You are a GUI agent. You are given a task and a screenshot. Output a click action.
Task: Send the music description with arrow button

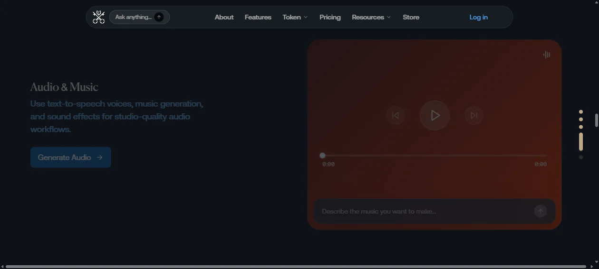[x=541, y=211]
